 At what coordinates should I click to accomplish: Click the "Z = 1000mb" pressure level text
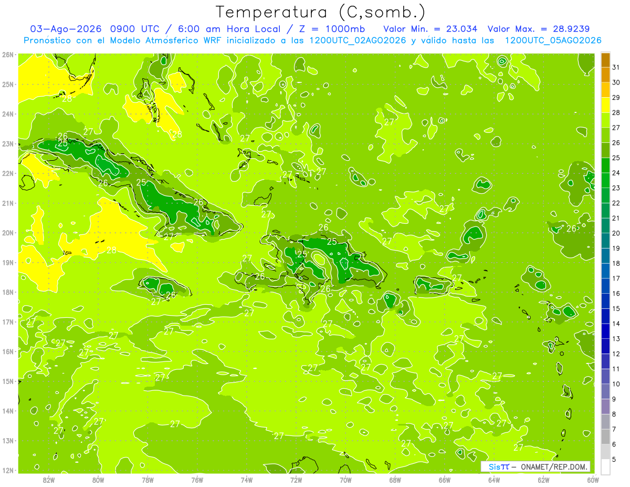coord(332,28)
